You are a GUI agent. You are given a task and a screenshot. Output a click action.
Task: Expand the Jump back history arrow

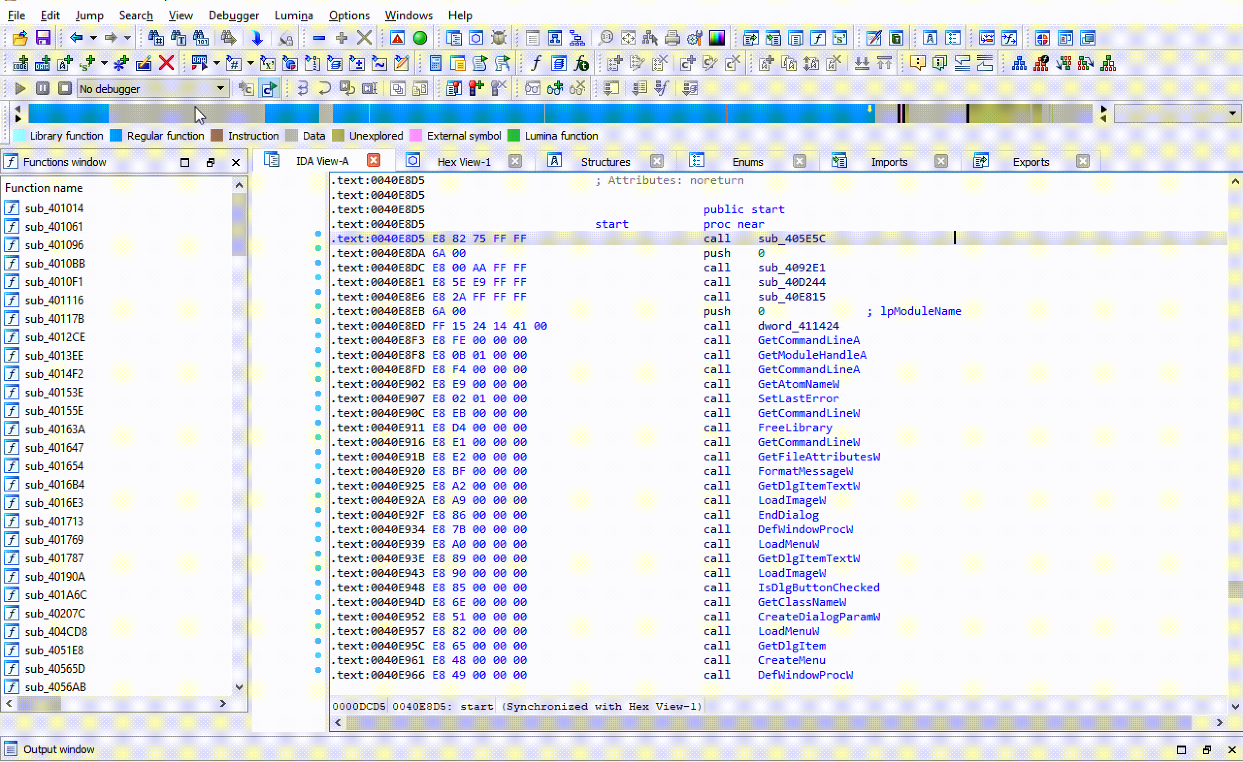pos(93,38)
